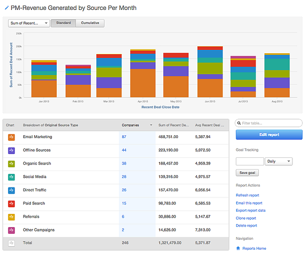Click the Filter table search field
The width and height of the screenshot is (307, 253).
click(269, 123)
